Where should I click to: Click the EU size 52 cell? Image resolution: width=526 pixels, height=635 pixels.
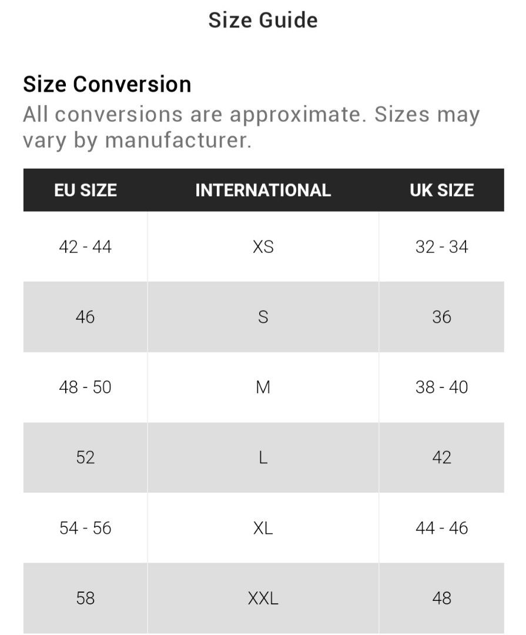point(85,457)
